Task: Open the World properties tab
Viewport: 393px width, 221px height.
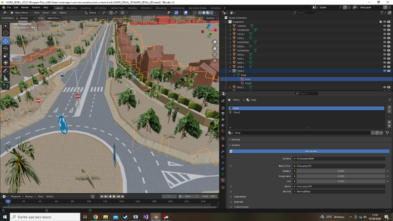Action: 223,131
